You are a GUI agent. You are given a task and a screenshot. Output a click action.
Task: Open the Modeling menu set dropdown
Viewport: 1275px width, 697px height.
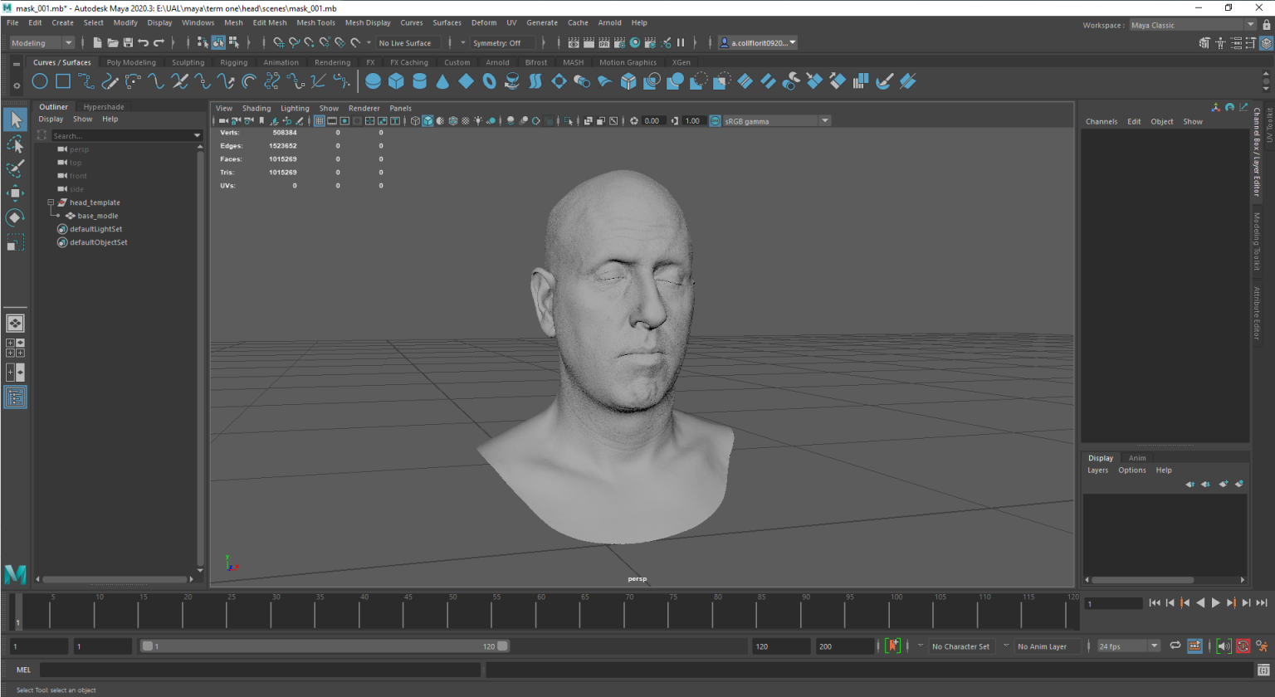pyautogui.click(x=42, y=42)
